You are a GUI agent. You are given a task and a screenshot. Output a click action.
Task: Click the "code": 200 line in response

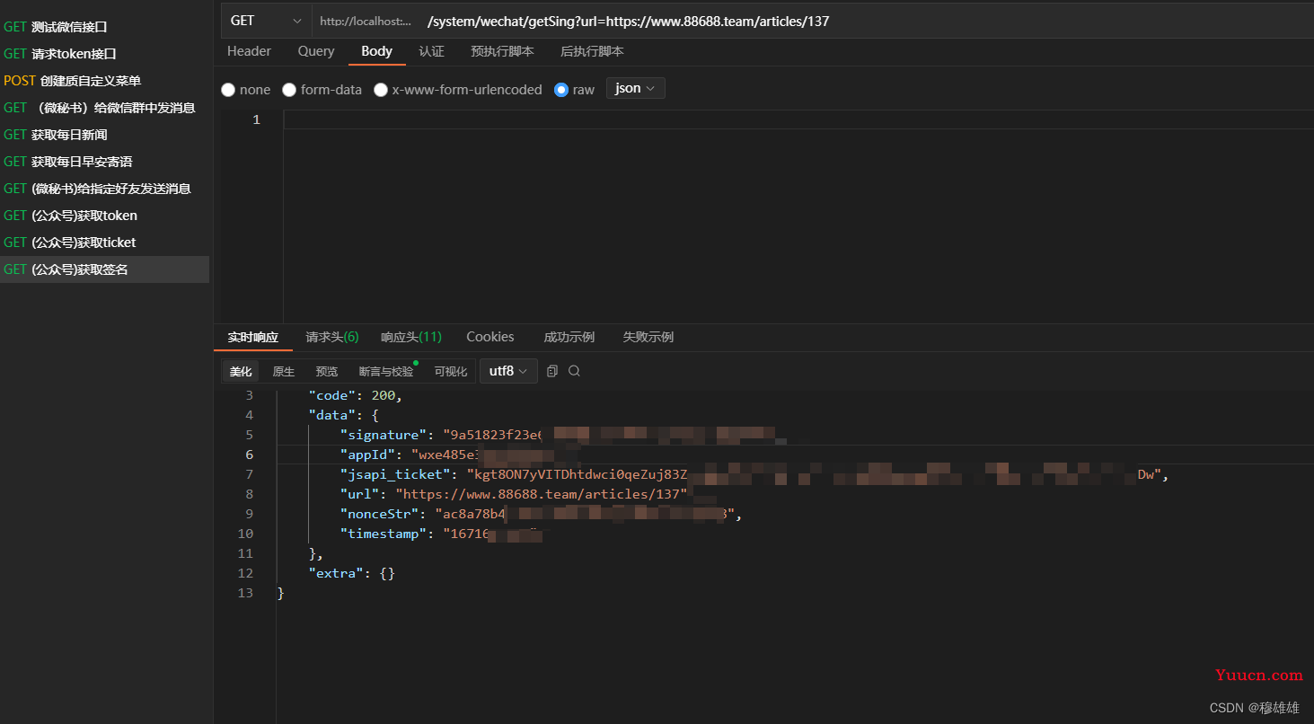click(x=355, y=395)
